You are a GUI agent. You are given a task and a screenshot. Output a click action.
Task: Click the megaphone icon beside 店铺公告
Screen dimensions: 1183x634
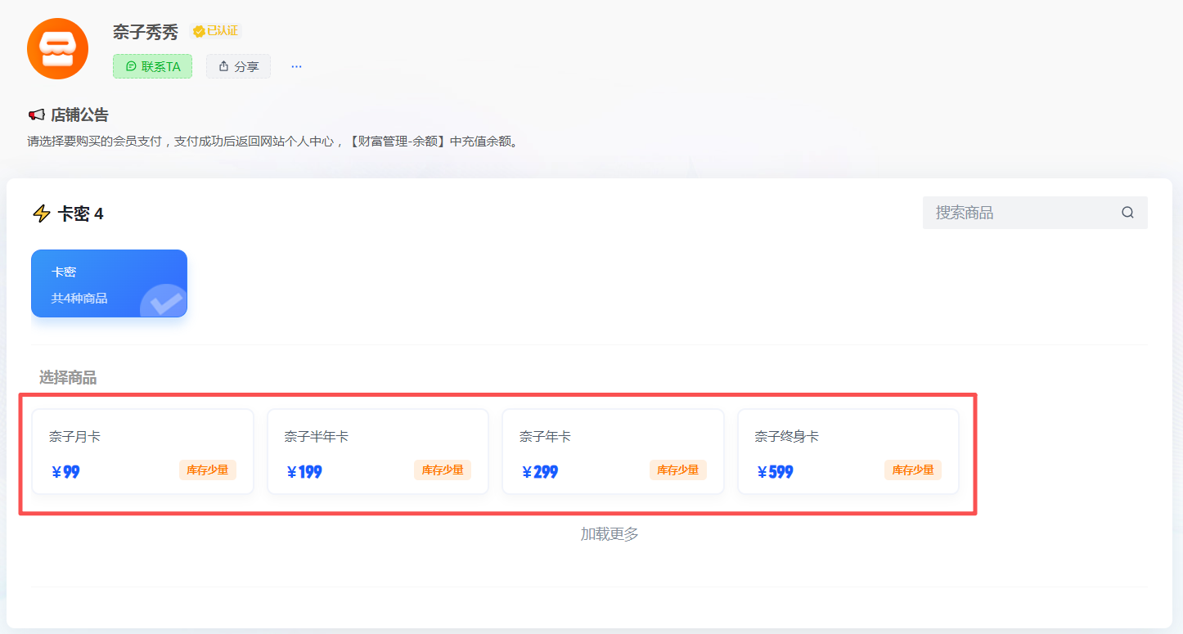(36, 115)
